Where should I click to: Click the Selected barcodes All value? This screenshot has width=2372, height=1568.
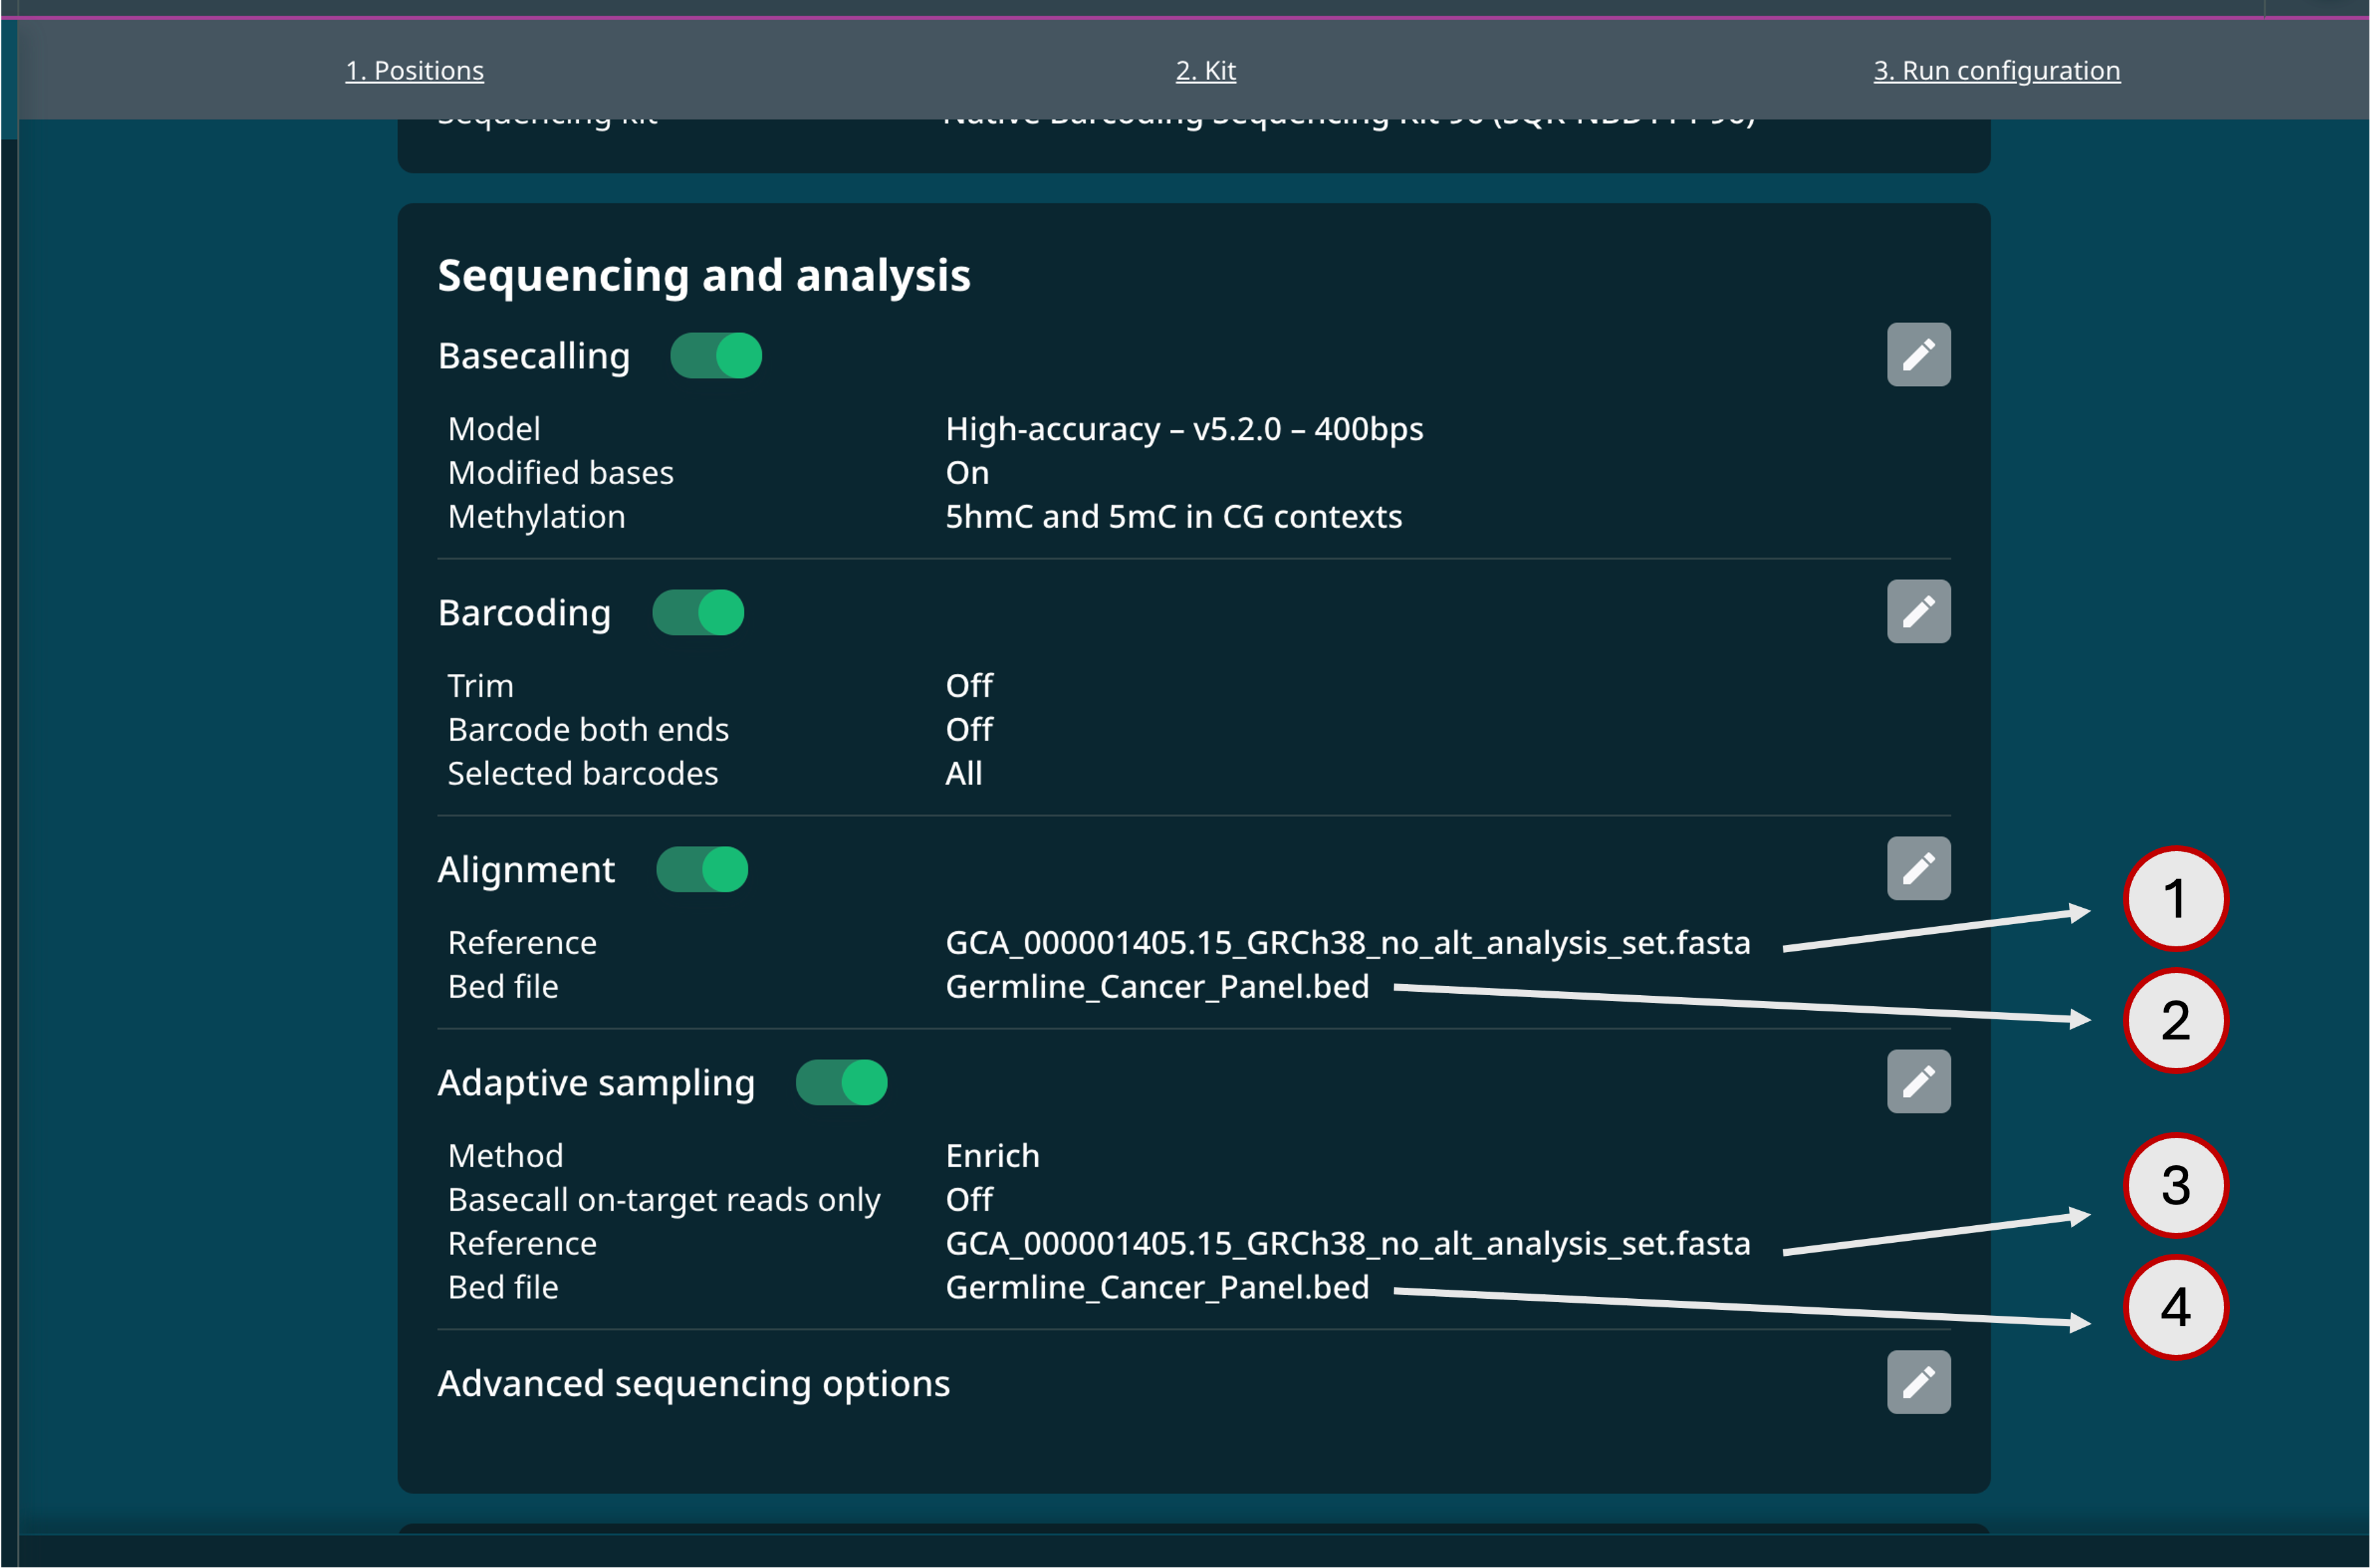pyautogui.click(x=964, y=773)
